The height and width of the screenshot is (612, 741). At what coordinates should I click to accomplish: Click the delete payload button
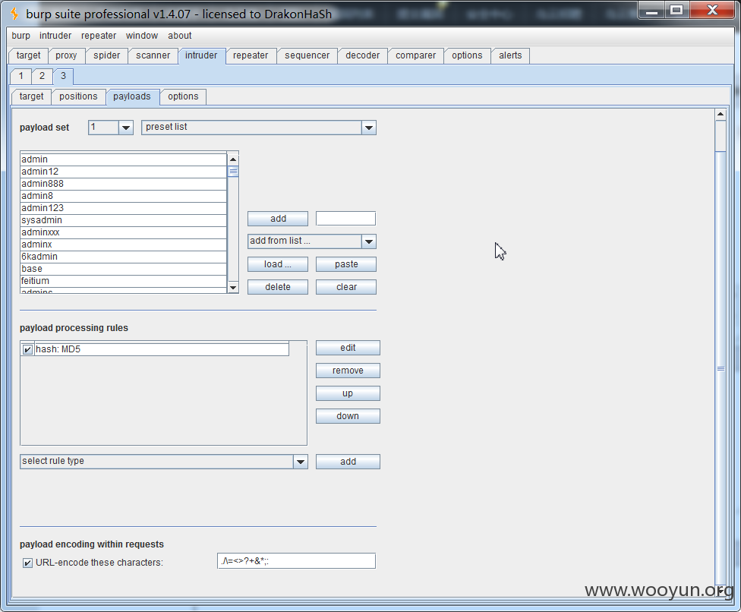pos(278,287)
